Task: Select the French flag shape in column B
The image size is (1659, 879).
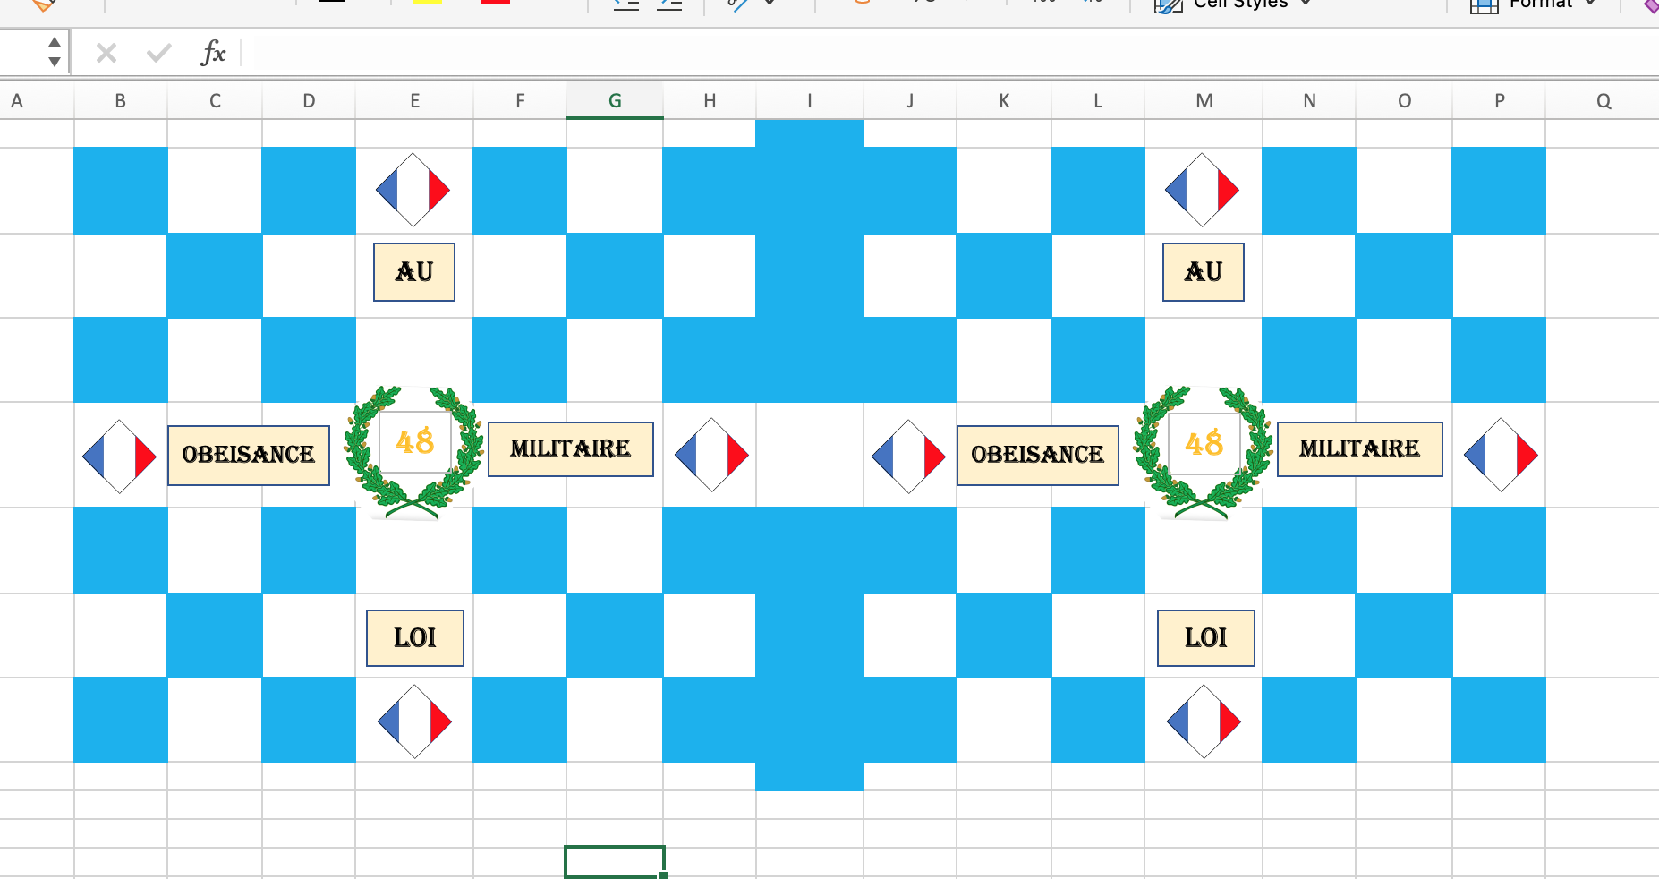Action: pos(120,457)
